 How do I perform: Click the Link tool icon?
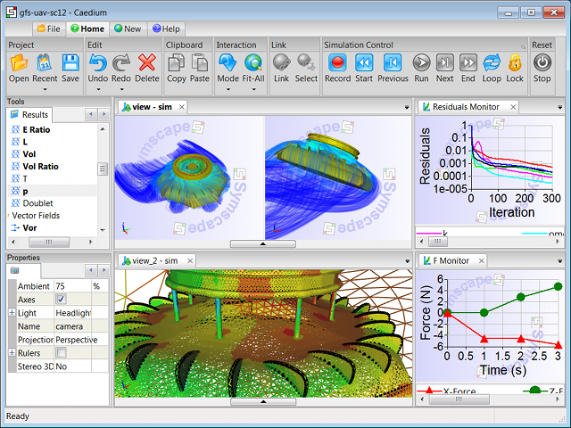[282, 62]
